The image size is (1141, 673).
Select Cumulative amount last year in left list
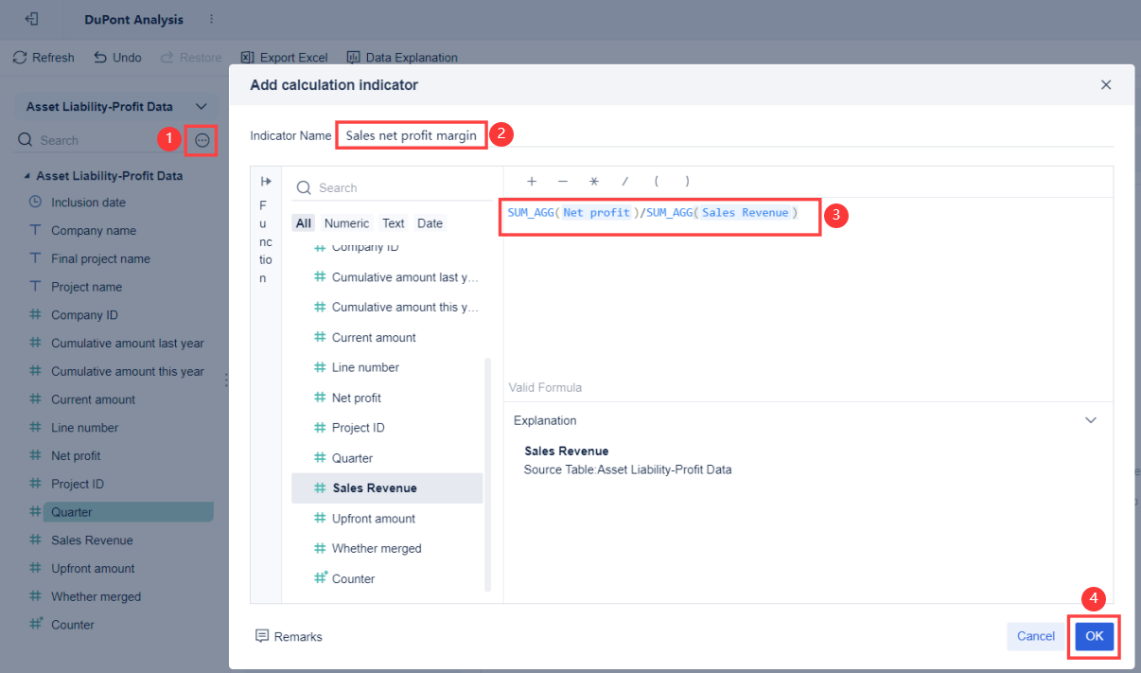tap(128, 344)
